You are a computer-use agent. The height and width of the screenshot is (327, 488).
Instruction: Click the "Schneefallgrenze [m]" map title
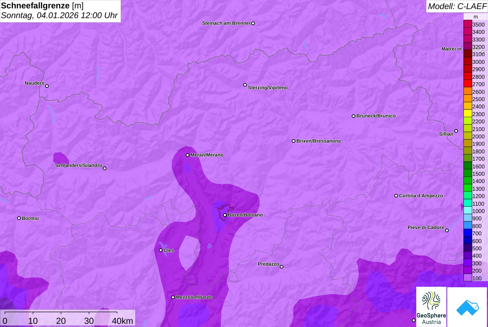pos(43,6)
